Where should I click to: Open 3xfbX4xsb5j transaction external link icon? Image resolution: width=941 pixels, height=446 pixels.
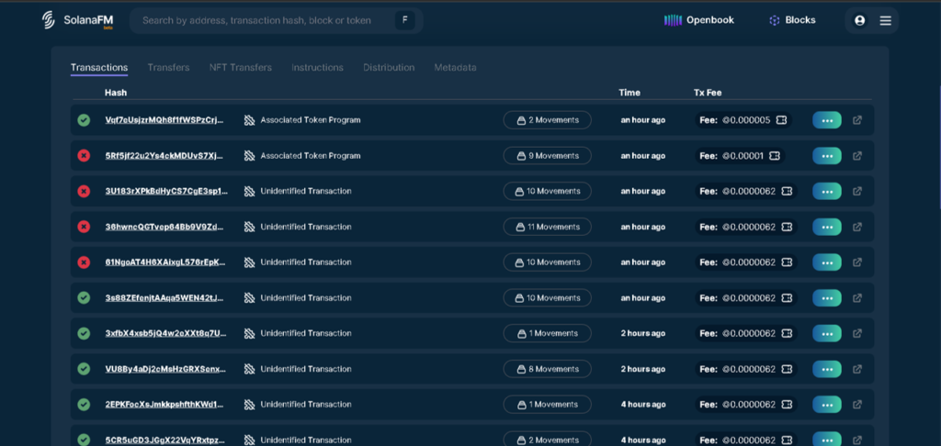857,333
